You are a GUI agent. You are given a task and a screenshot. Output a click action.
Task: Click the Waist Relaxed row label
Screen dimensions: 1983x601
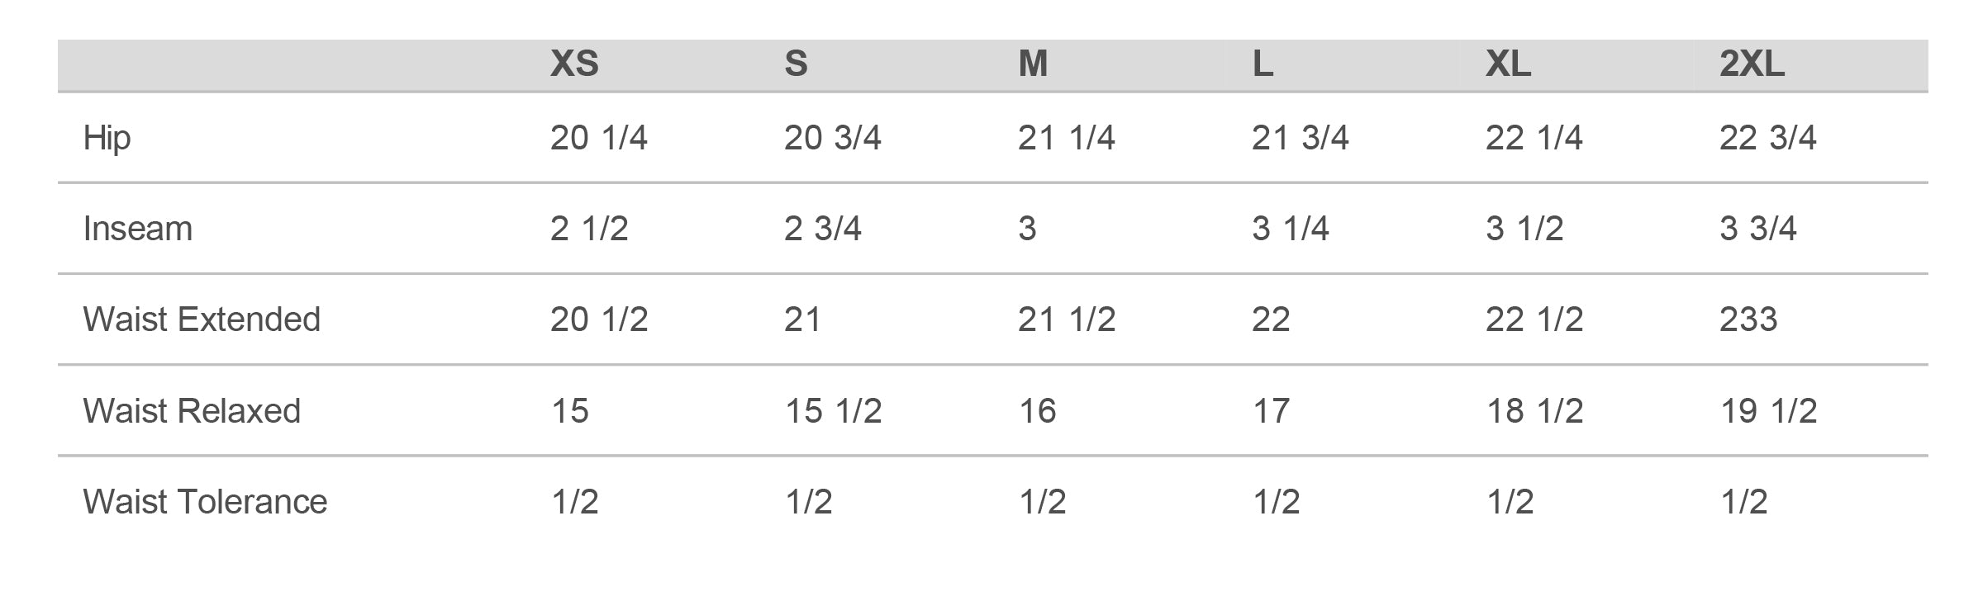(x=192, y=411)
